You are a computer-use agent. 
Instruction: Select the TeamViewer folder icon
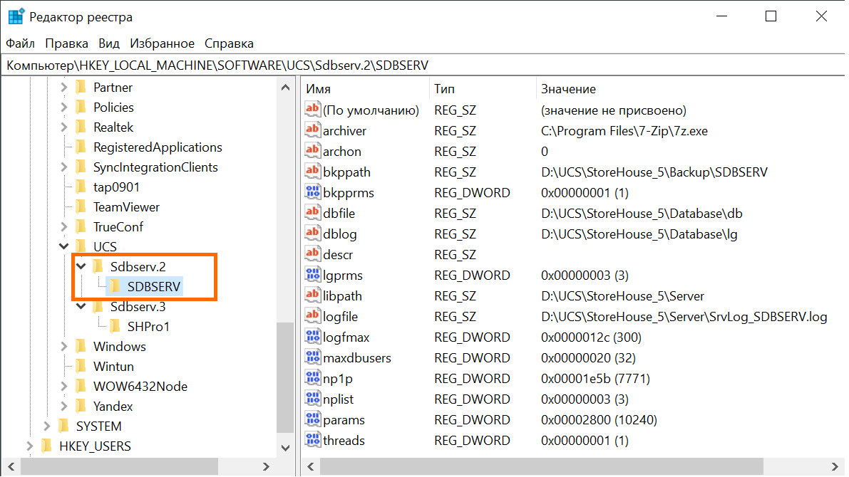click(81, 207)
